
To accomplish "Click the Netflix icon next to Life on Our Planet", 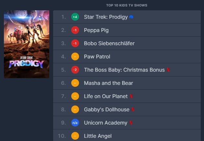I will click(x=131, y=96).
